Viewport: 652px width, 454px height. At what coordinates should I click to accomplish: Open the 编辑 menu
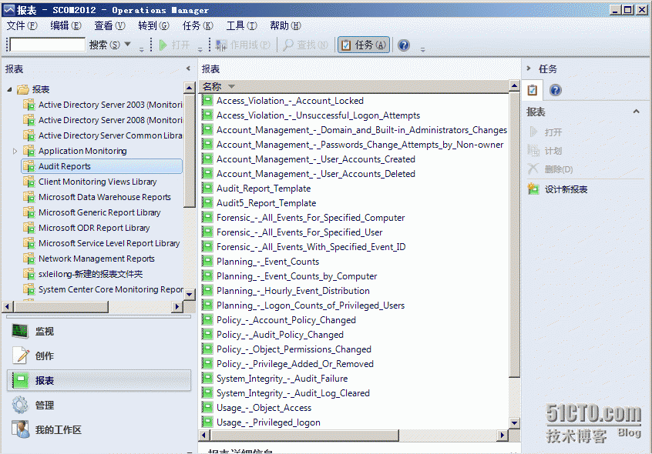(66, 25)
